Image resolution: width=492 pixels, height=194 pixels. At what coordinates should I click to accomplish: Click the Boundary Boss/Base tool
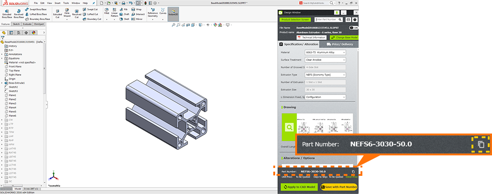tap(37, 19)
